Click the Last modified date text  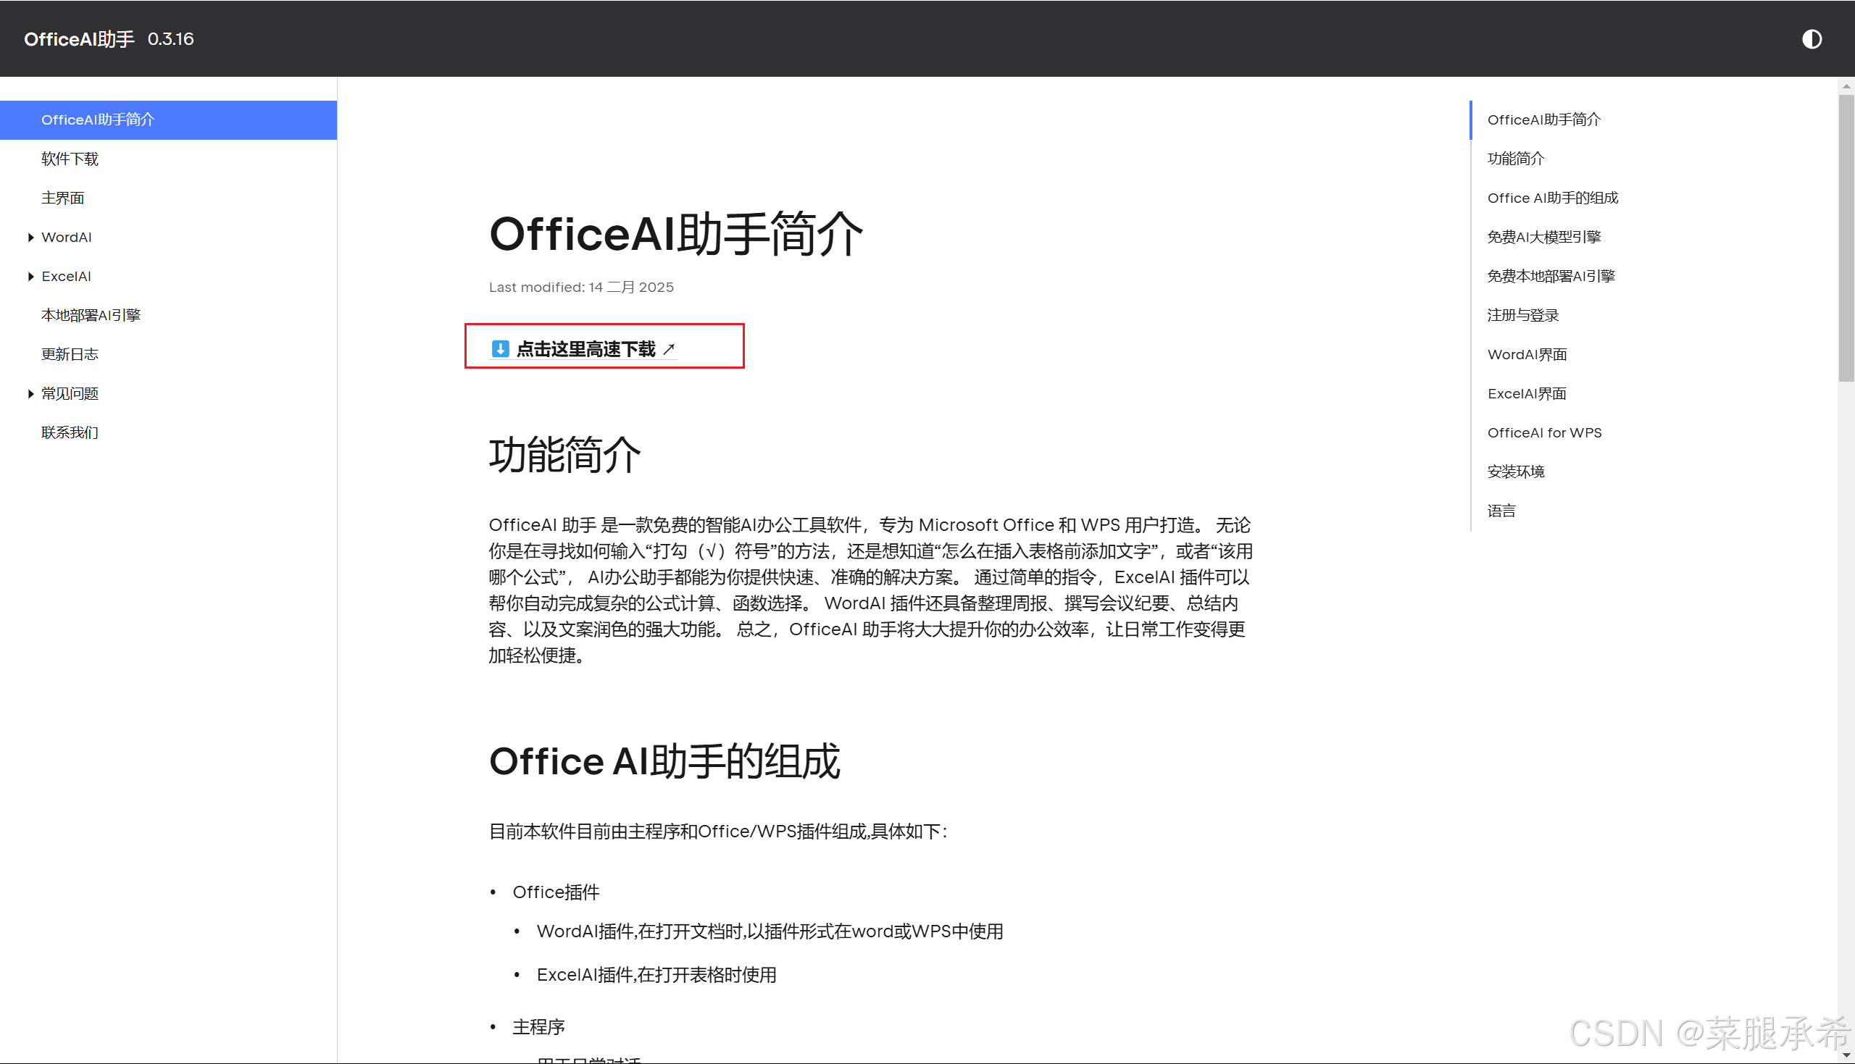click(x=581, y=288)
